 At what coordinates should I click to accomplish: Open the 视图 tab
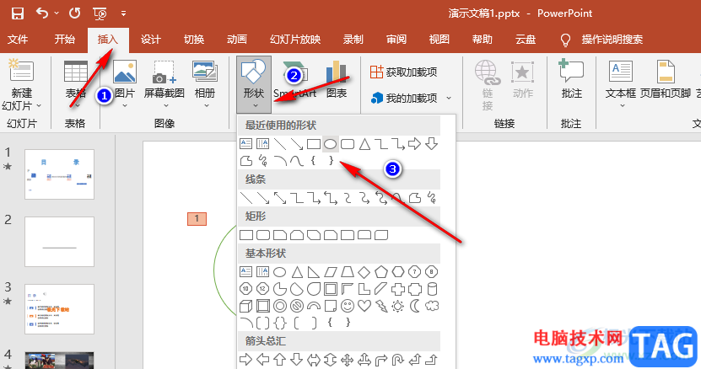(439, 40)
